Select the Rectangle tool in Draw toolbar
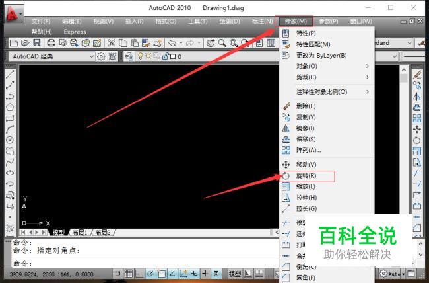The height and width of the screenshot is (283, 429). tap(10, 118)
